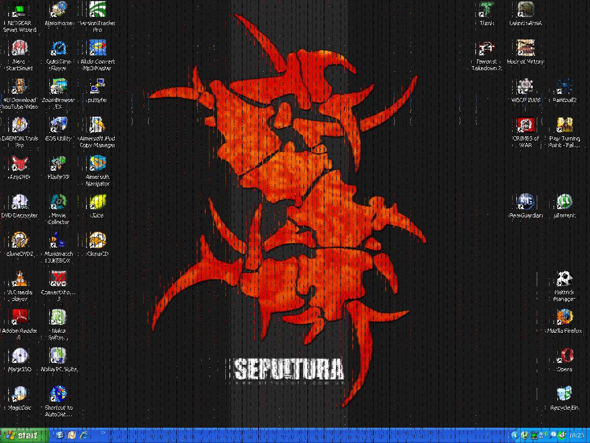Screen dimensions: 590x443
Task: Open Internet Explorer from Quick Launch
Action: tap(83, 435)
